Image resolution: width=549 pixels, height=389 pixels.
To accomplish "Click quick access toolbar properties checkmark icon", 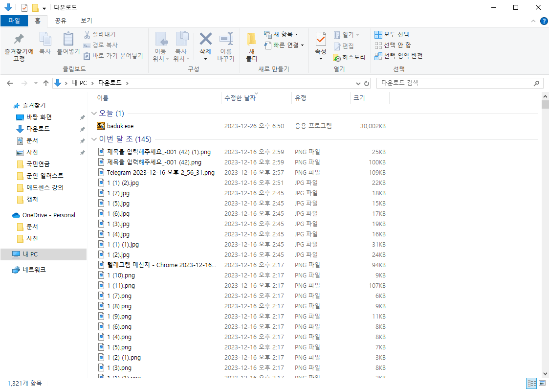I will point(24,7).
